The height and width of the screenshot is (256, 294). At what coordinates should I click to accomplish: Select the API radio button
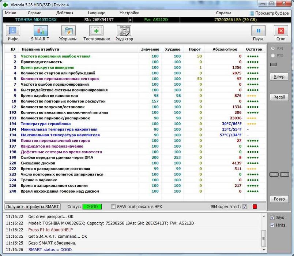tap(273, 48)
